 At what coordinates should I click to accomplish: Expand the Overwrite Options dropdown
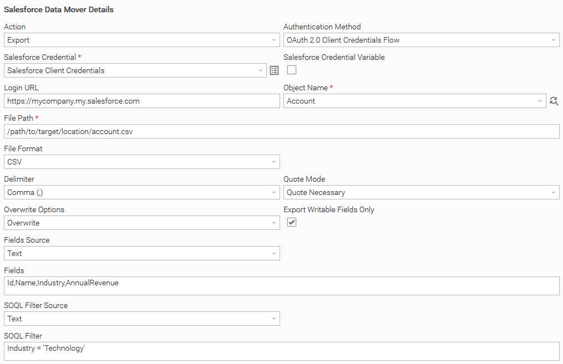(x=142, y=223)
